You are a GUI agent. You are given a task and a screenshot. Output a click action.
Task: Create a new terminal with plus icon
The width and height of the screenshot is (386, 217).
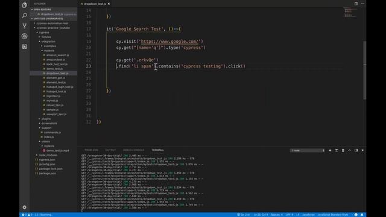coord(330,150)
